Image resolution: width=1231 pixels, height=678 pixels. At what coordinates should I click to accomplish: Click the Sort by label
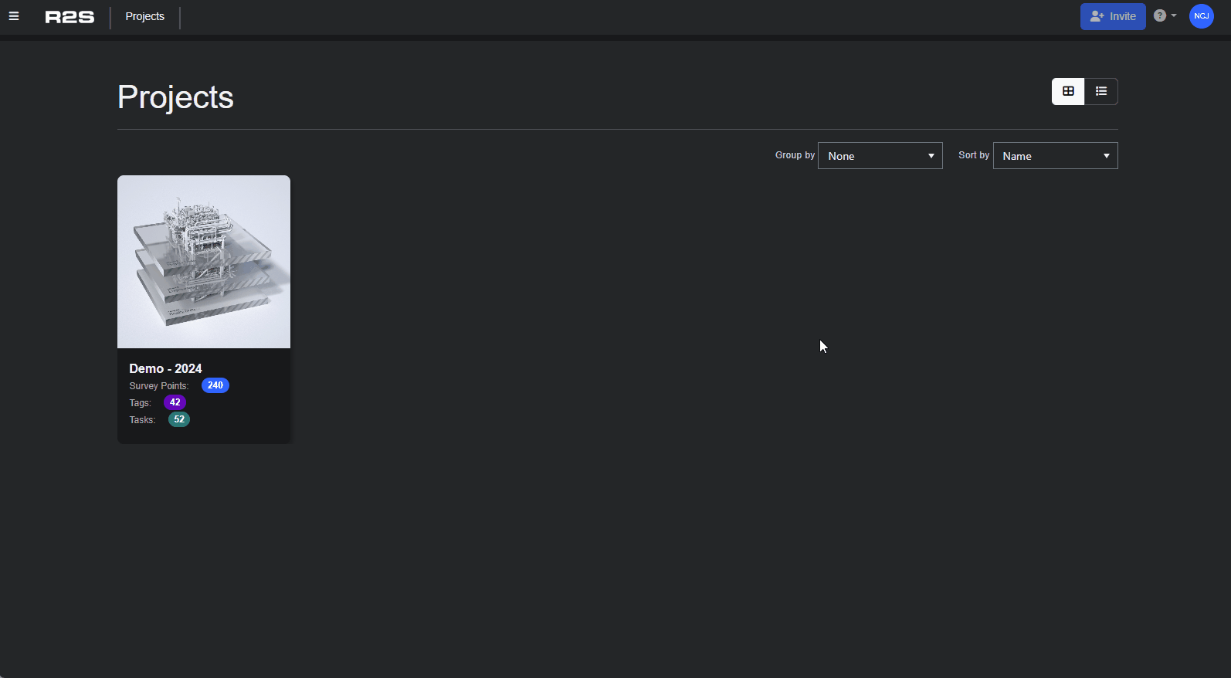pyautogui.click(x=974, y=155)
